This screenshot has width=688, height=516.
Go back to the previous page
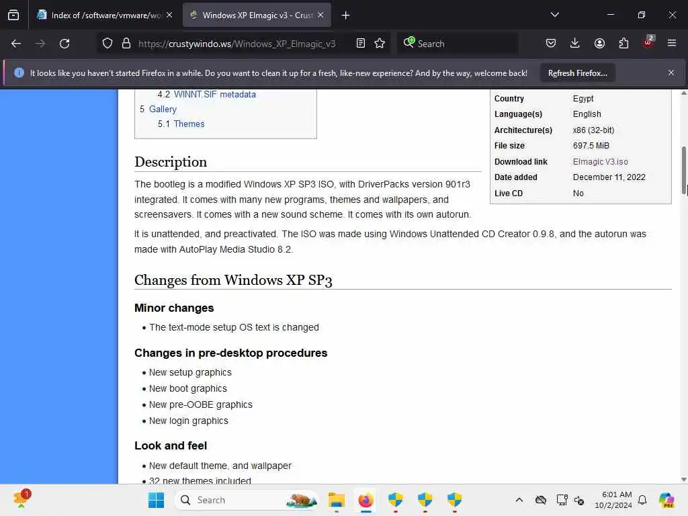tap(16, 44)
